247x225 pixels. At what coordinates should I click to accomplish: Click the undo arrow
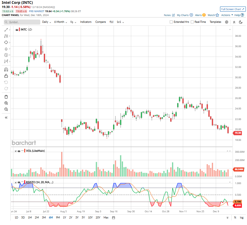point(6,82)
